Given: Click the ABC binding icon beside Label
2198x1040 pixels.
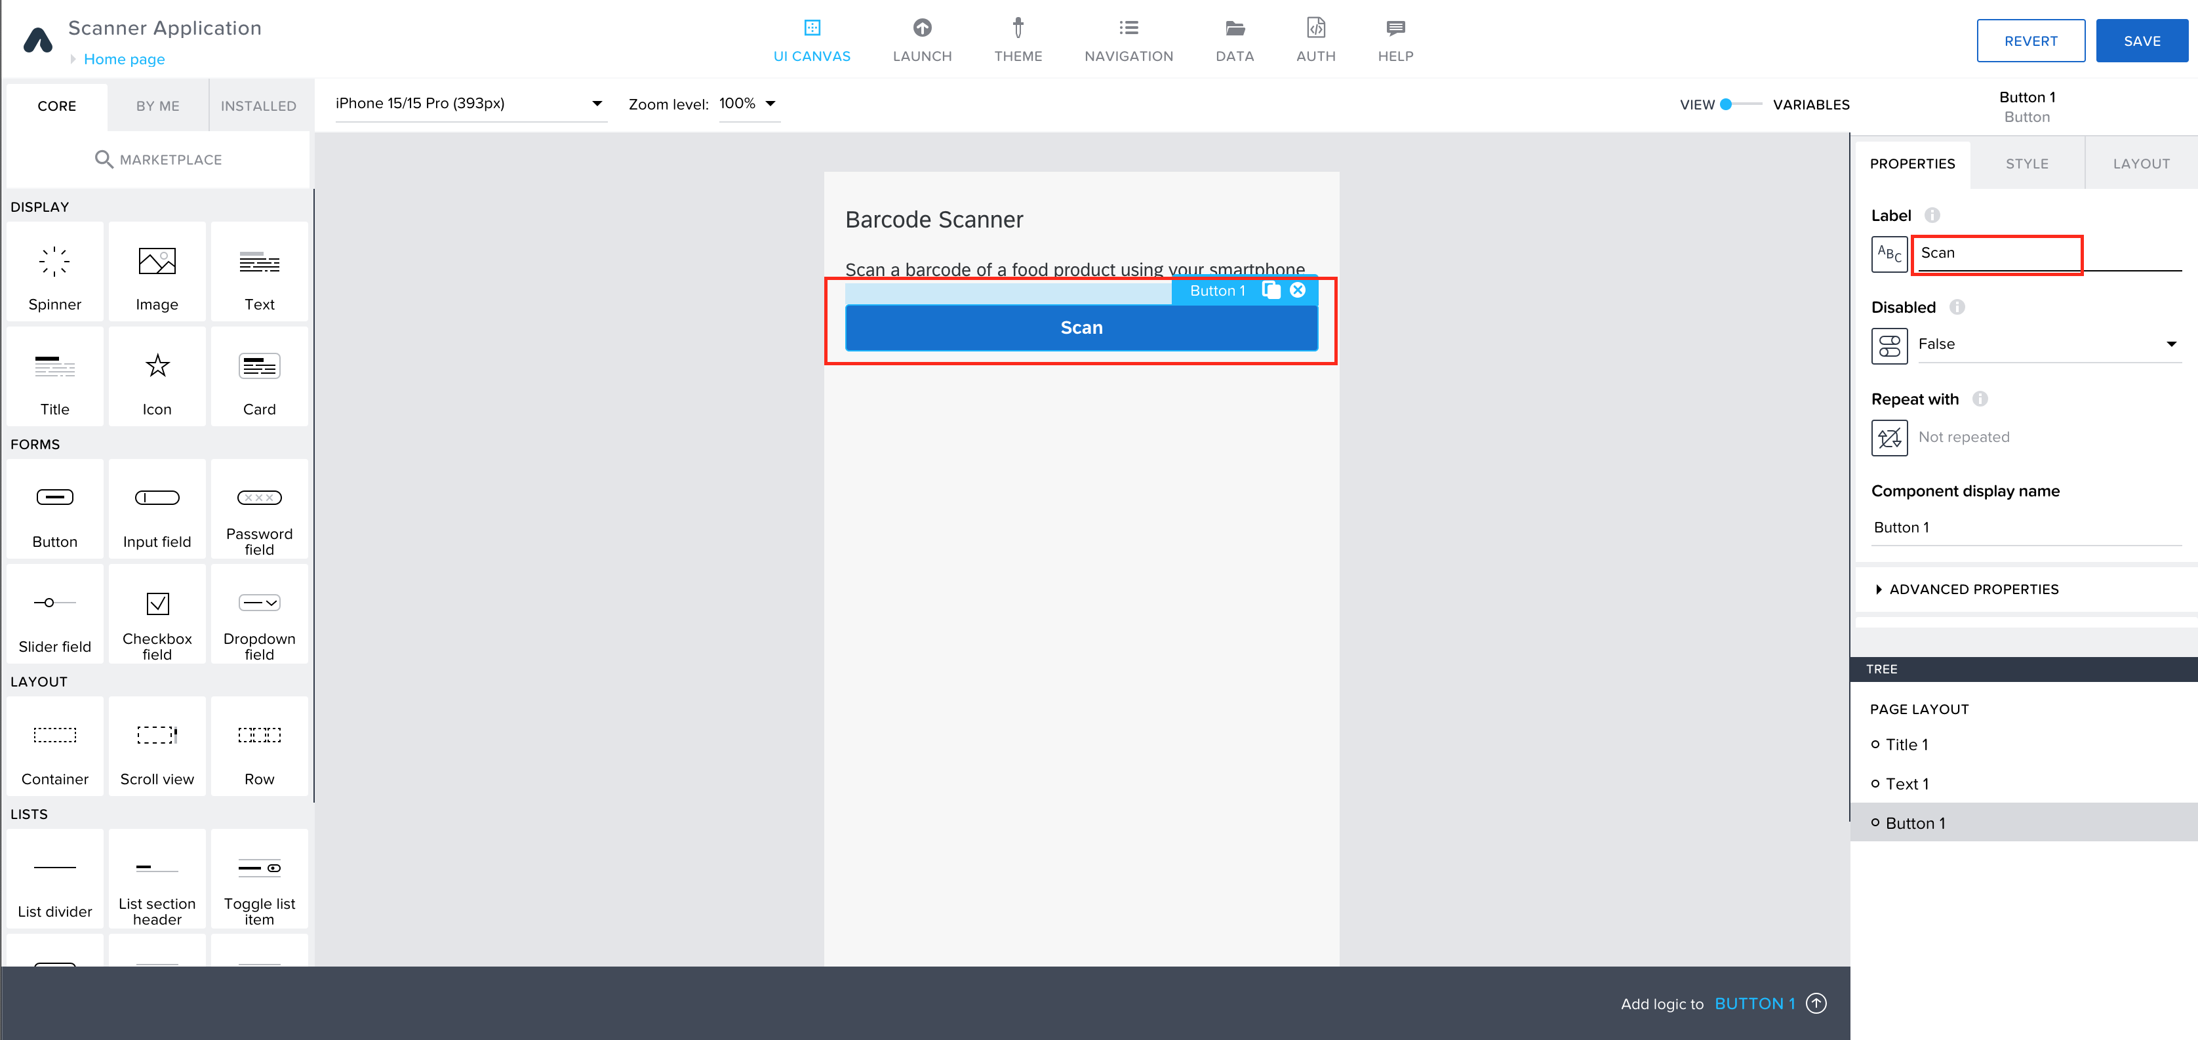Looking at the screenshot, I should point(1888,254).
